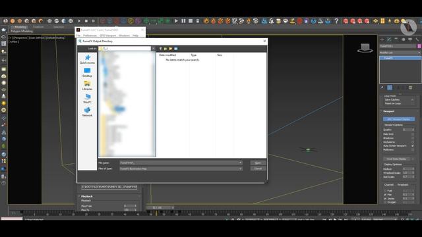Toggle the Reset on Loop checkbox

coord(413,103)
